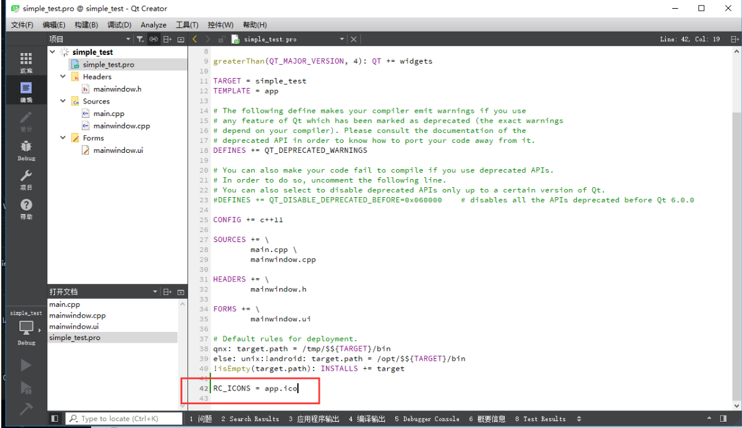The height and width of the screenshot is (428, 742).
Task: Show the Issues output pane
Action: pyautogui.click(x=200, y=419)
